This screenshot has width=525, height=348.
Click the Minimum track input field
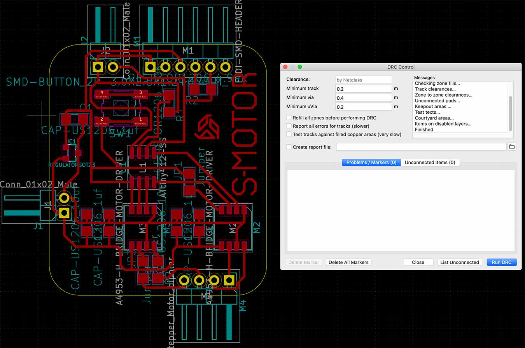point(364,88)
